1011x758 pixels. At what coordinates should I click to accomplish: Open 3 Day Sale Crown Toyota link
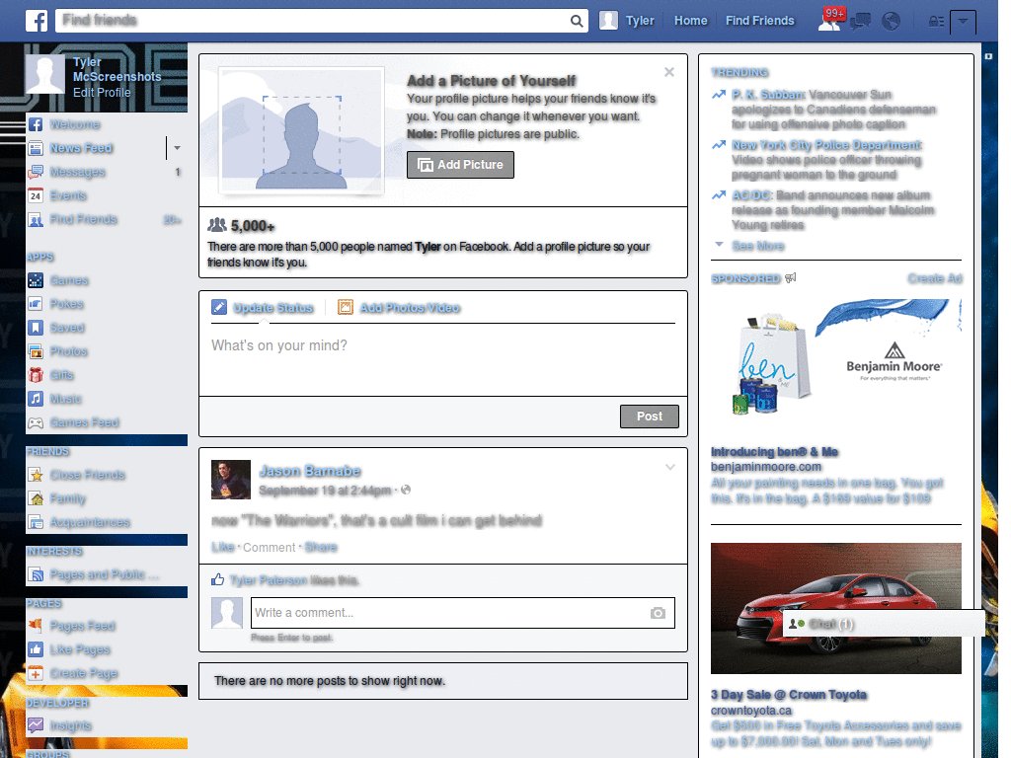[x=789, y=695]
